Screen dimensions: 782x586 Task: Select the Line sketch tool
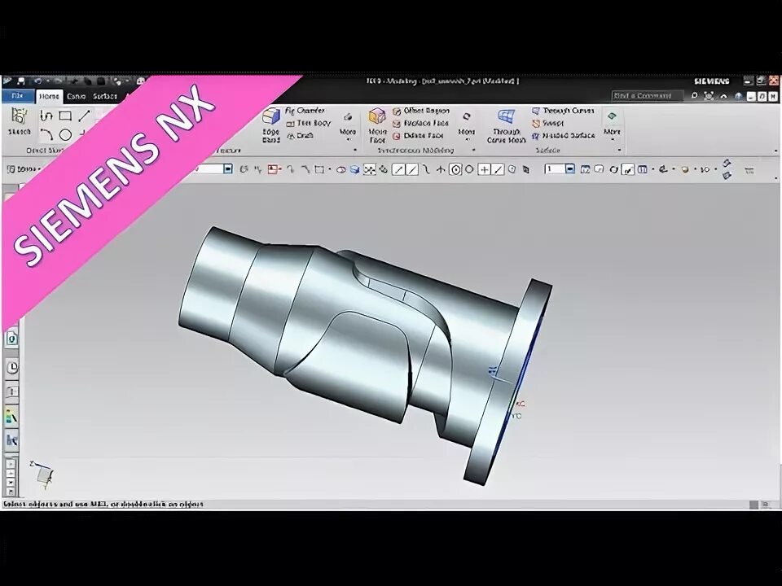84,116
